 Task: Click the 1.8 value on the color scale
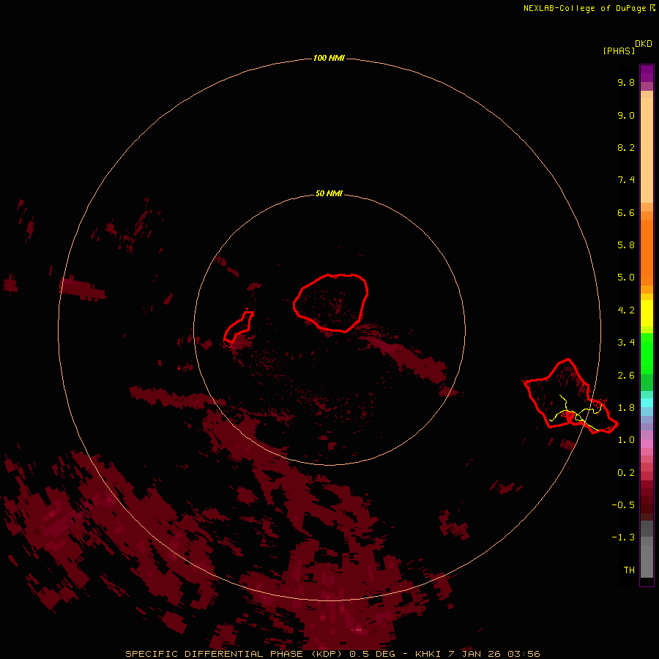(x=626, y=408)
